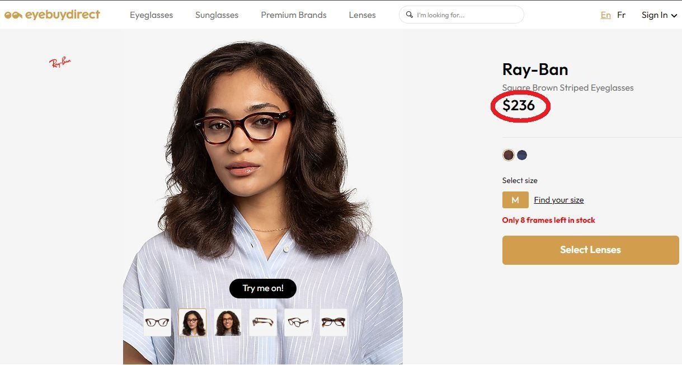
Task: Select the brown color swatch
Action: click(x=508, y=155)
